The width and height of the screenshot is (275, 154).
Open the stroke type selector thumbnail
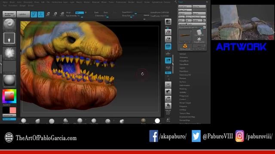click(x=9, y=38)
